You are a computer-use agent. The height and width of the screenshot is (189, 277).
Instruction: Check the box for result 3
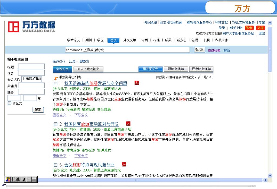click(x=56, y=165)
